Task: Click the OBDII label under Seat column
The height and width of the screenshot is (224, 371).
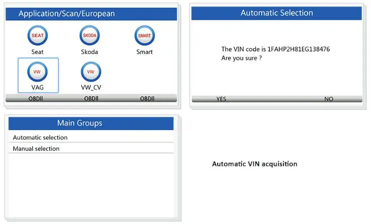Action: 36,99
